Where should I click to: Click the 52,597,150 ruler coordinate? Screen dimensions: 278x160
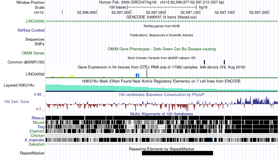[224, 13]
